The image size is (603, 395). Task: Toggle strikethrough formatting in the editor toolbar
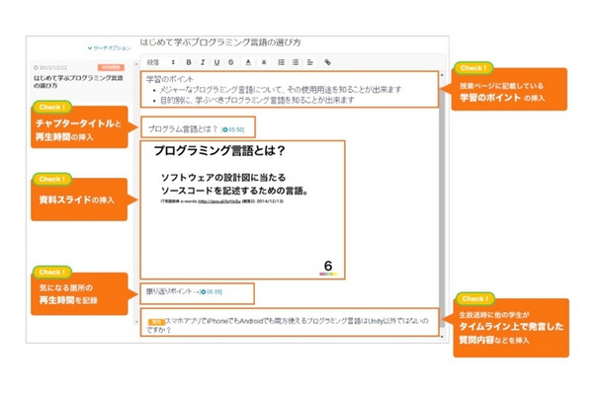click(230, 62)
